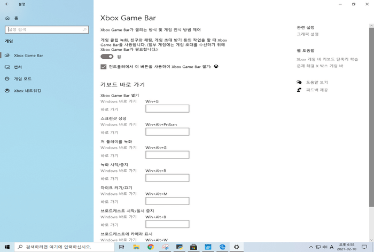Open the 그래픽 설정 link
Image resolution: width=374 pixels, height=252 pixels.
pos(307,34)
